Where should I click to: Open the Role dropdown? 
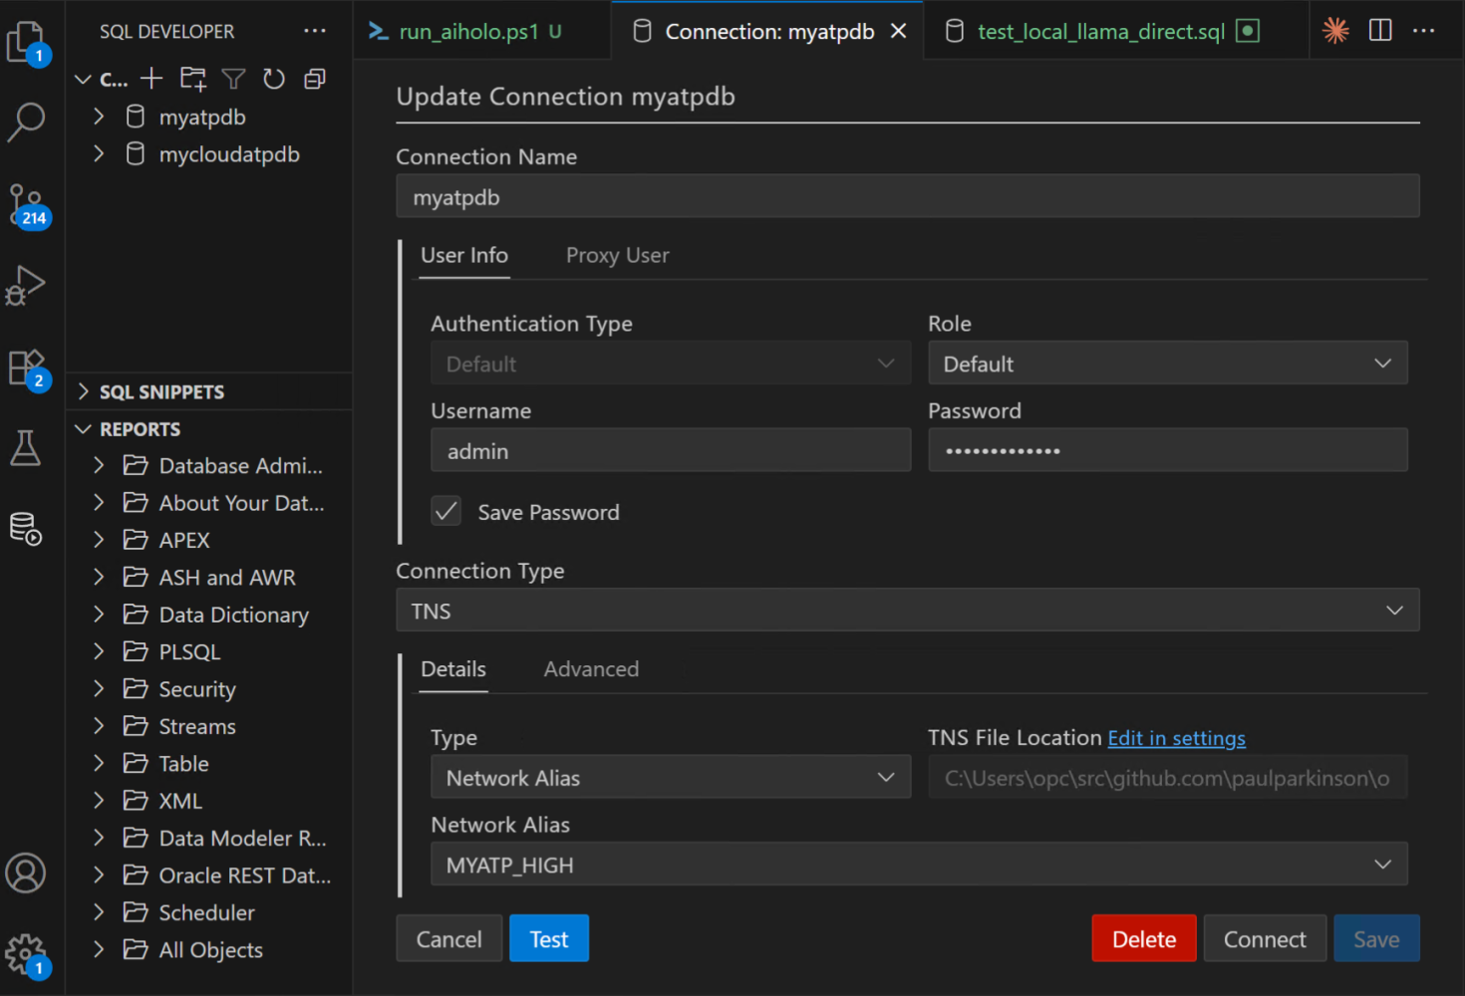(1168, 363)
